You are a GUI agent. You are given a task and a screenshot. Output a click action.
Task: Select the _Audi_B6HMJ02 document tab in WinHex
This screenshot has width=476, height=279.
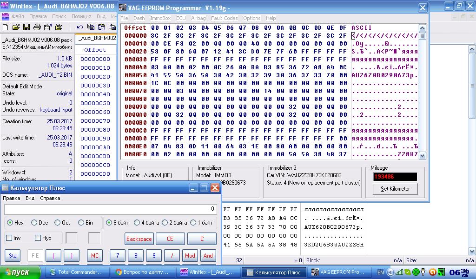coord(96,38)
